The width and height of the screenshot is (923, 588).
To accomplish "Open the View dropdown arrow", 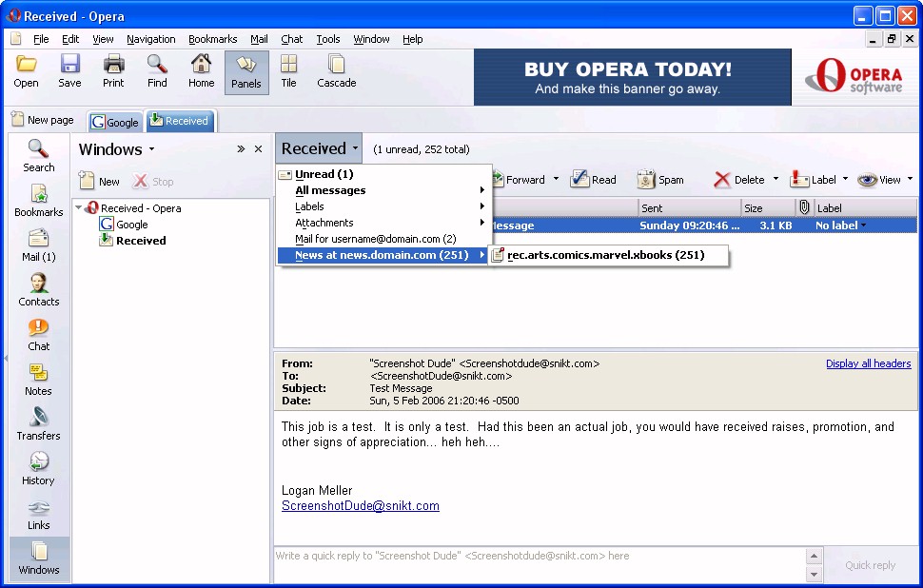I will pyautogui.click(x=910, y=179).
